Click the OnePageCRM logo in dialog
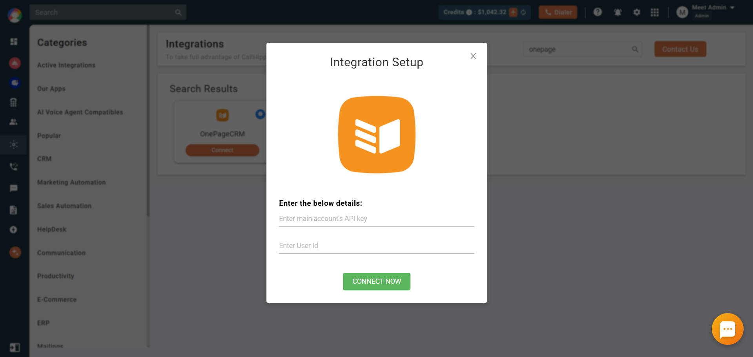753x357 pixels. (377, 134)
